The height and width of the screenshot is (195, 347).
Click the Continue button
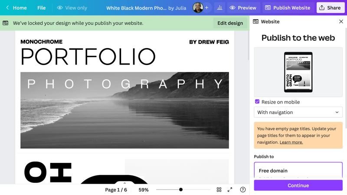[x=298, y=185]
